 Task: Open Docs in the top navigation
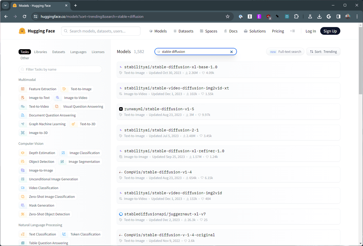tap(231, 31)
